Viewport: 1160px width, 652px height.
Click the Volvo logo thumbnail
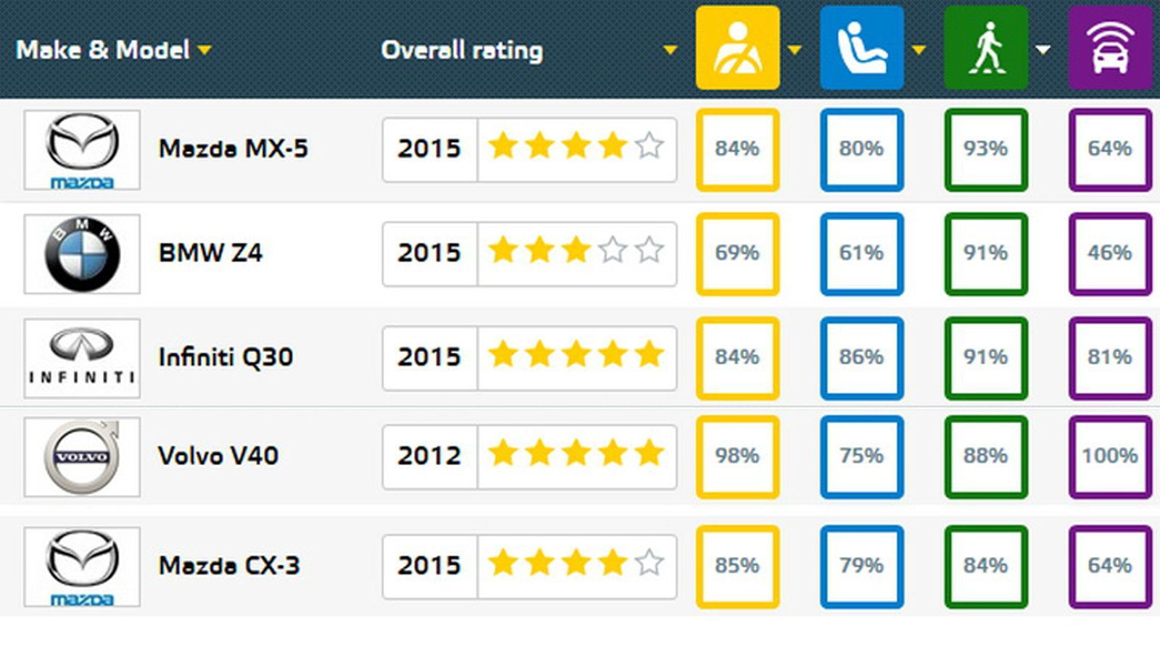tap(82, 456)
